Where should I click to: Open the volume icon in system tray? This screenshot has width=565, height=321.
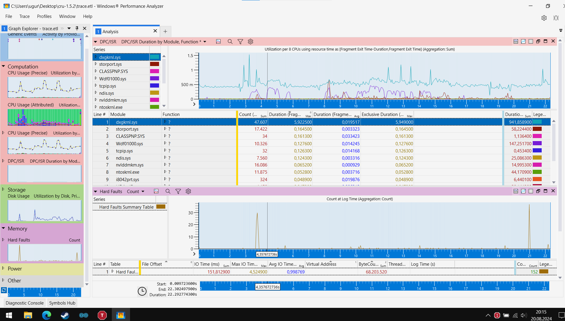523,315
